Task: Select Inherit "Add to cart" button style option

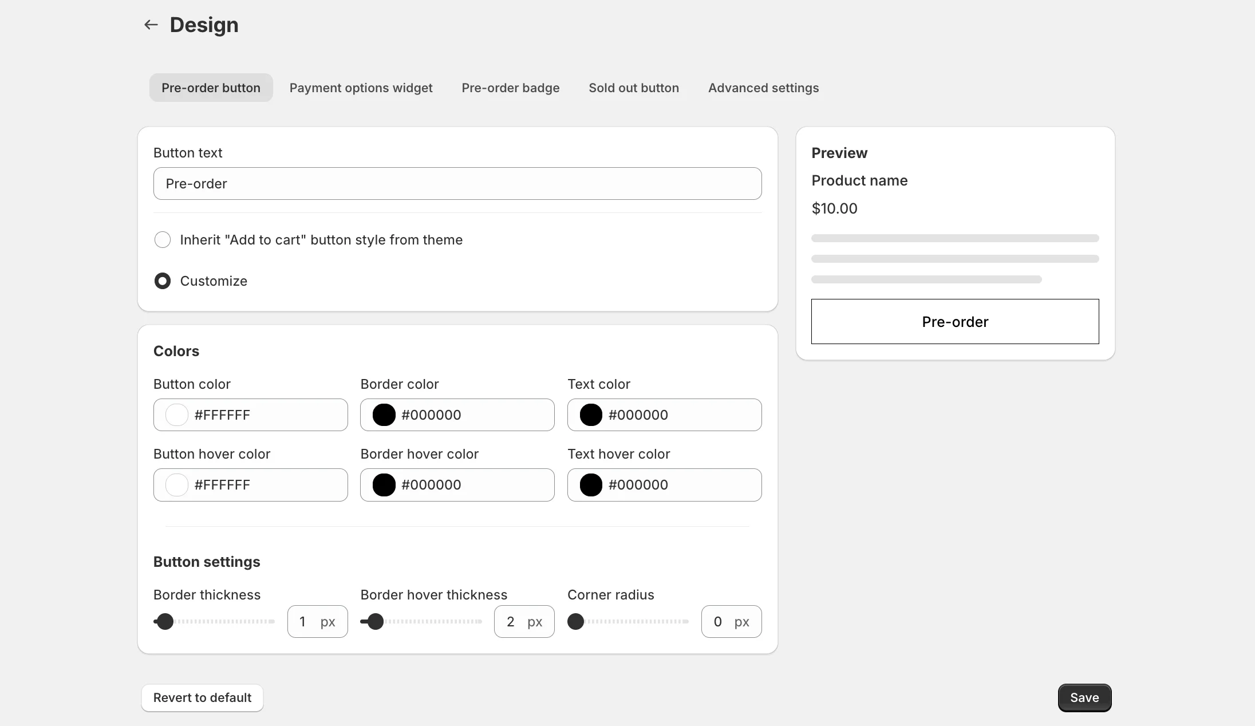Action: tap(163, 240)
